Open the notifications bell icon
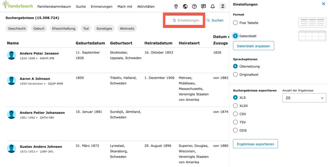Viewport: 328px width, 167px height. coord(213,7)
